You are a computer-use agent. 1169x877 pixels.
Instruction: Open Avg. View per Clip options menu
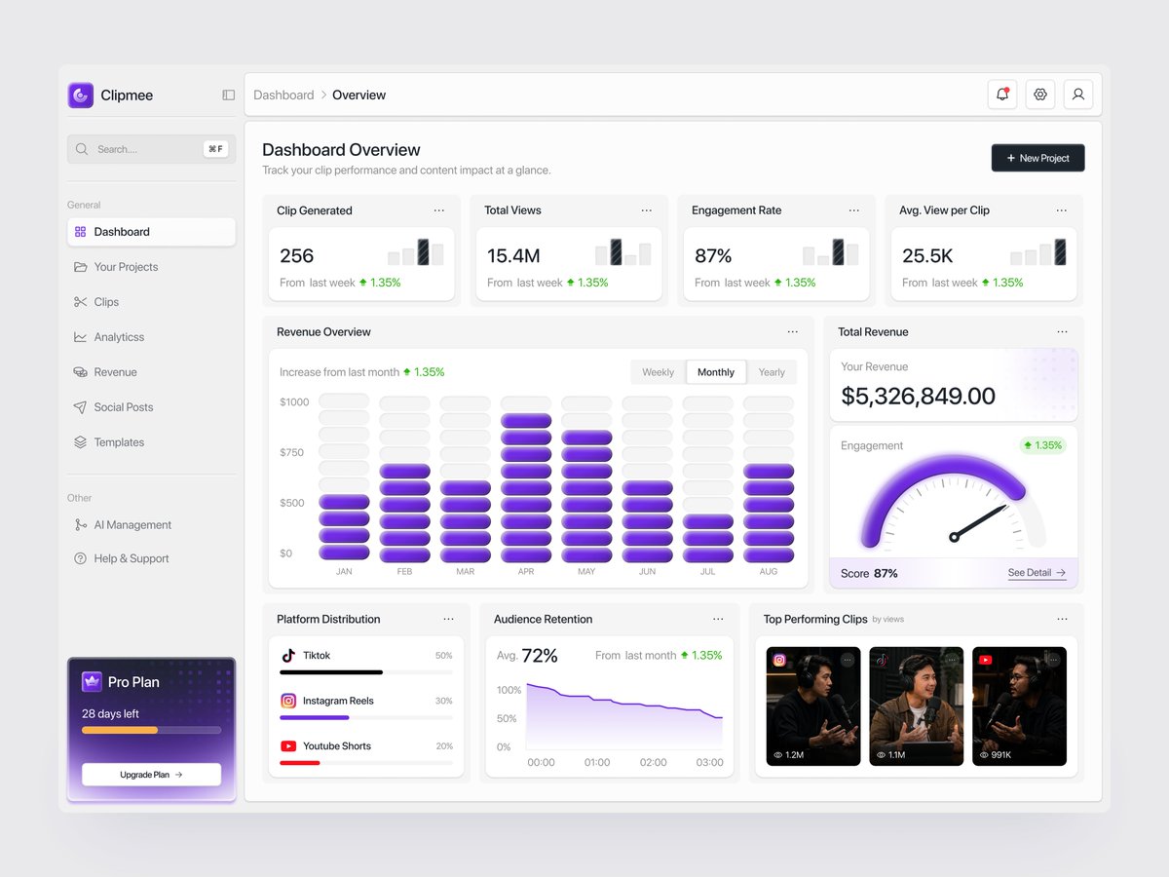[1062, 210]
